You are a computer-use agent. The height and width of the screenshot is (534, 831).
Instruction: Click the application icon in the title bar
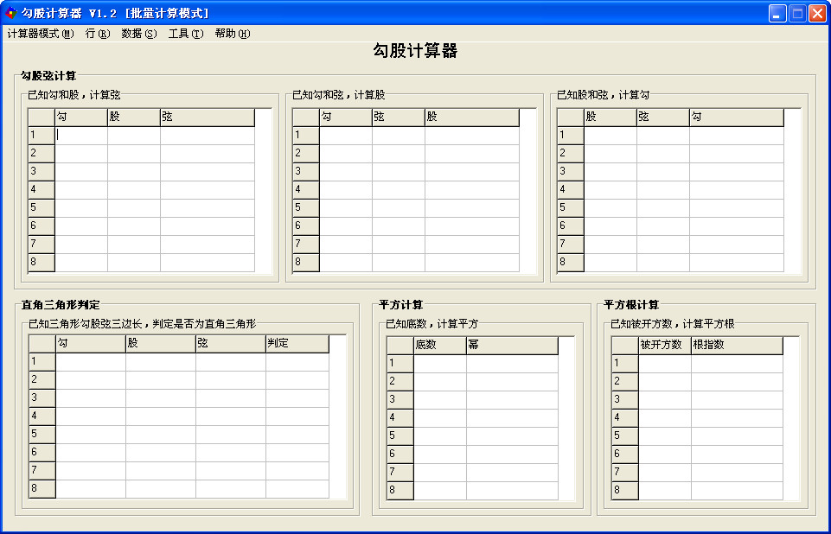coord(10,12)
